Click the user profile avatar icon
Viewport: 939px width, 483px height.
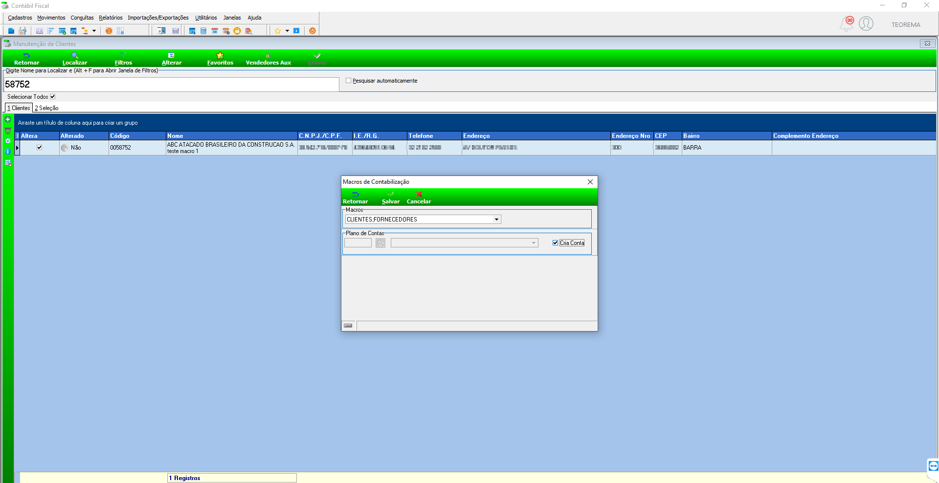click(x=866, y=23)
